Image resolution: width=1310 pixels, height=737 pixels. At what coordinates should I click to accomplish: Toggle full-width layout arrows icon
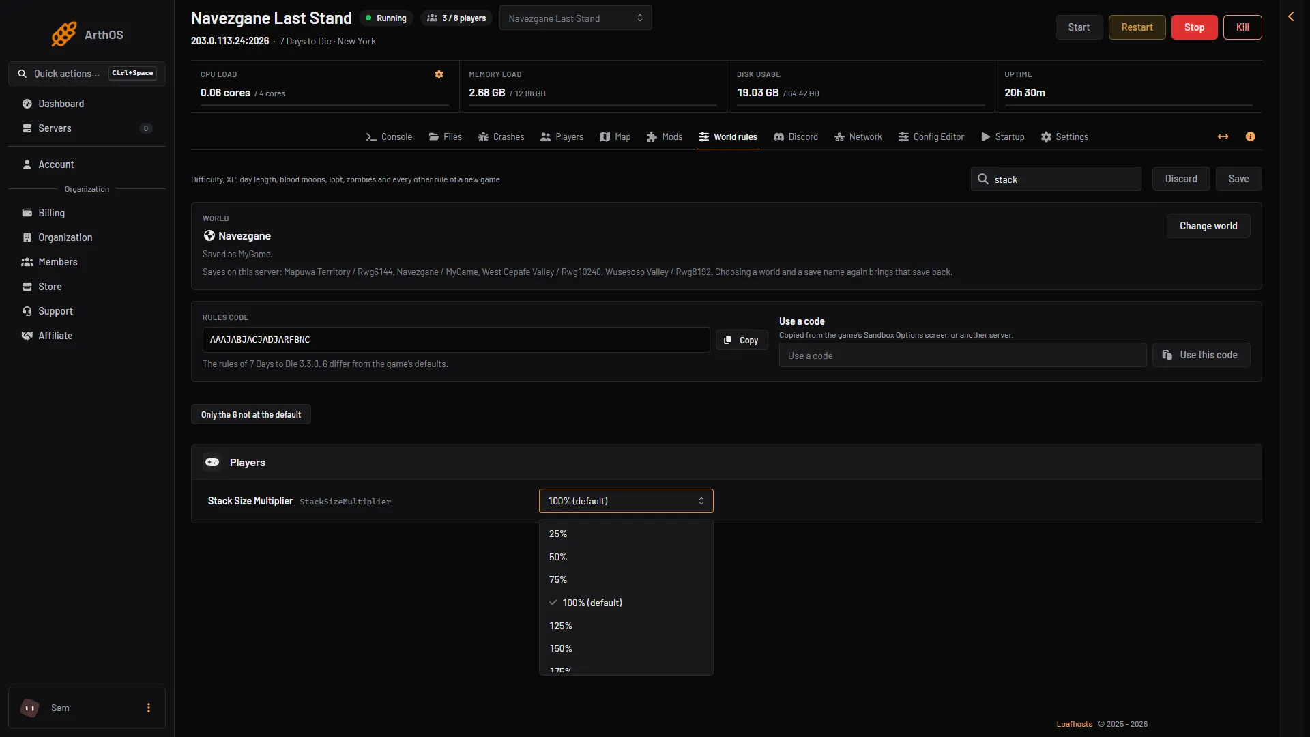(x=1223, y=136)
